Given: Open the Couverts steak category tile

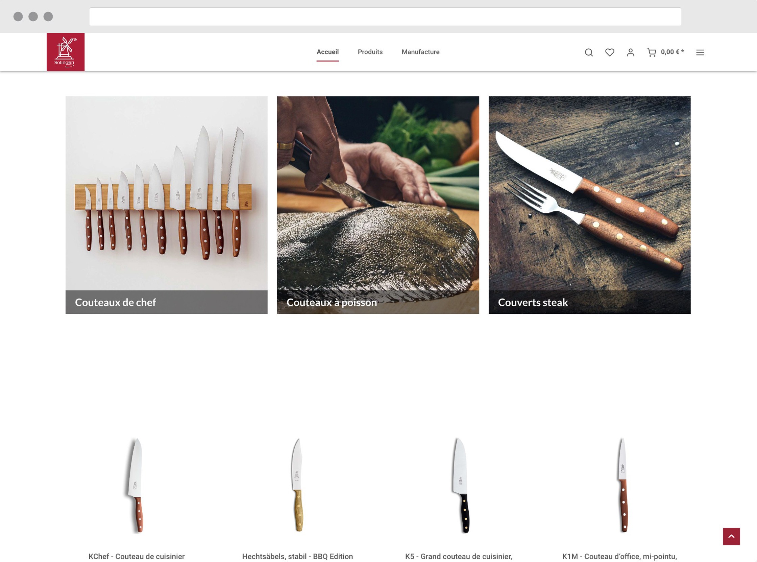Looking at the screenshot, I should (589, 205).
